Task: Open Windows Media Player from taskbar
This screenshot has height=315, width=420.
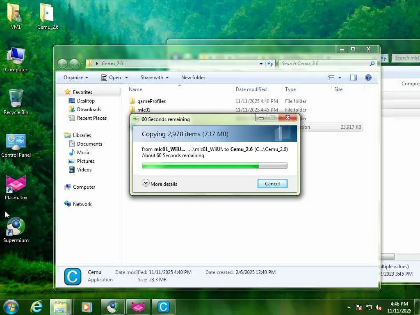Action: [86, 307]
